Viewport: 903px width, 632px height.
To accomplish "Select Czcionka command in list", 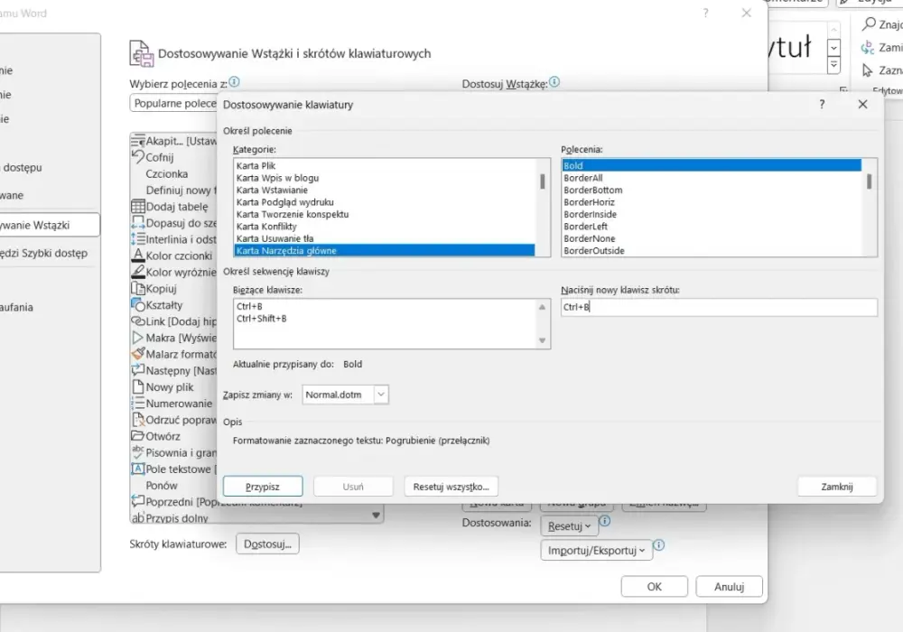I will tap(166, 174).
